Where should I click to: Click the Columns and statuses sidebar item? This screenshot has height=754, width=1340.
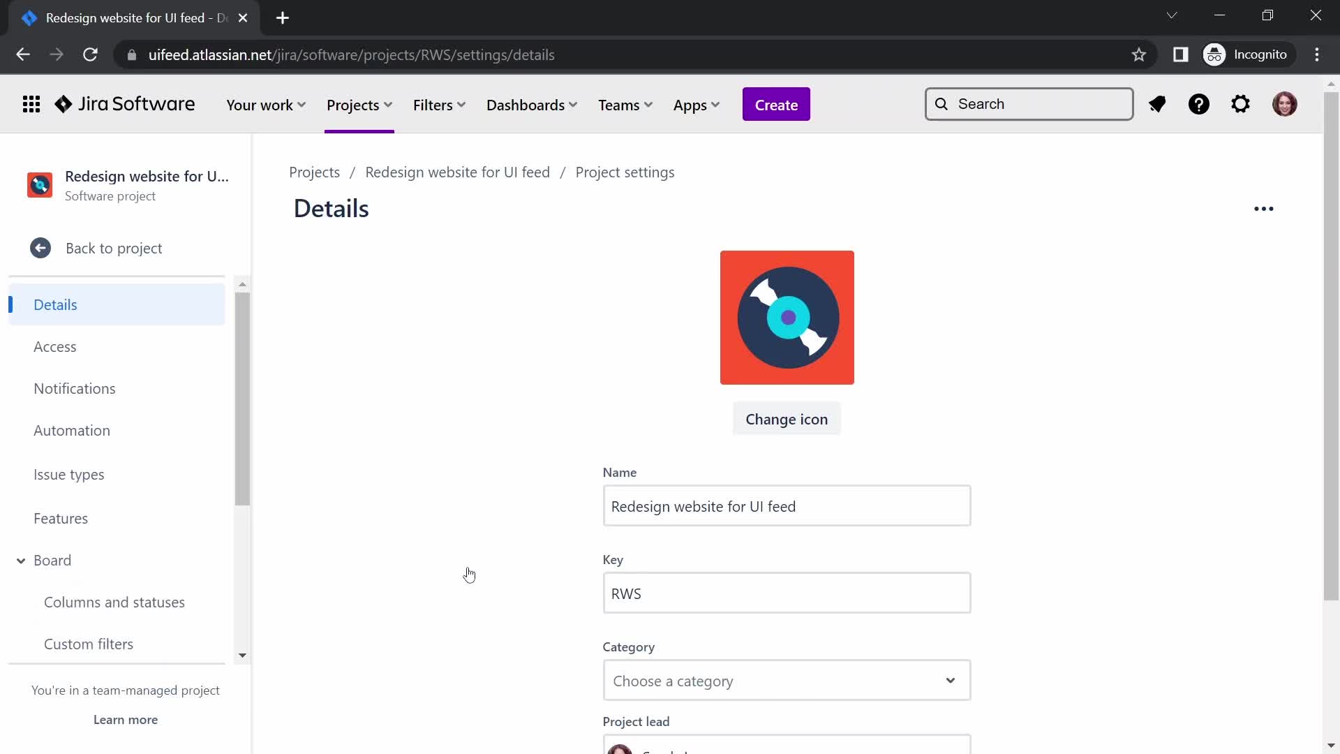click(x=114, y=602)
